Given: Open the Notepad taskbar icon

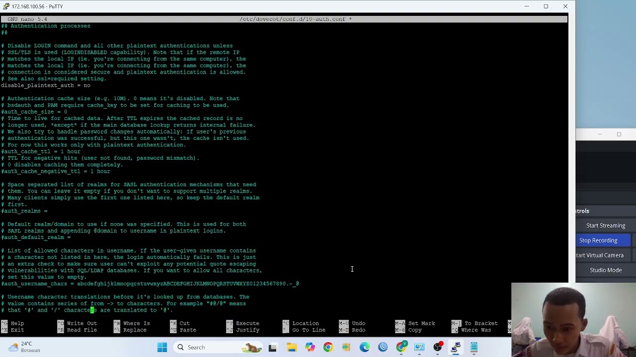Looking at the screenshot, I should click(474, 347).
